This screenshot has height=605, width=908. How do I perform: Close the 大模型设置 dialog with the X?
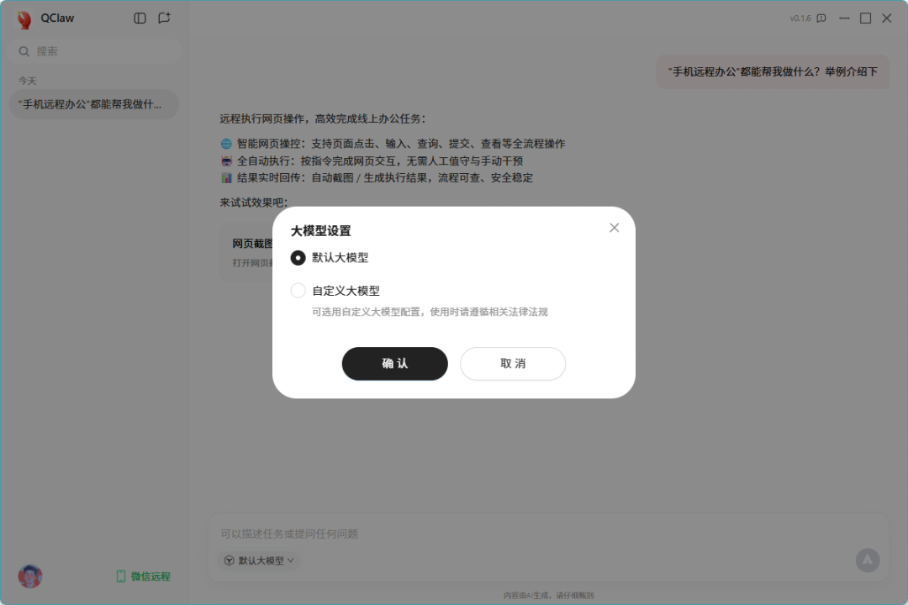point(614,227)
